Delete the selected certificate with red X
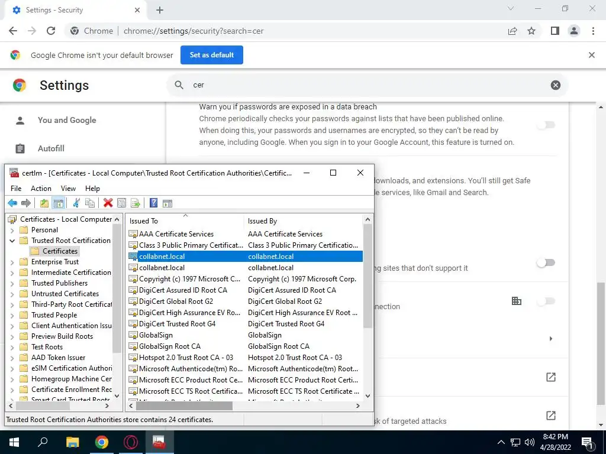Viewport: 606px width, 454px height. (x=108, y=203)
